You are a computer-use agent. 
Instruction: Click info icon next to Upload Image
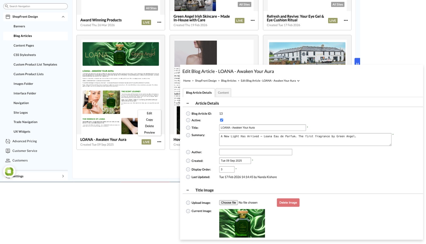188,203
